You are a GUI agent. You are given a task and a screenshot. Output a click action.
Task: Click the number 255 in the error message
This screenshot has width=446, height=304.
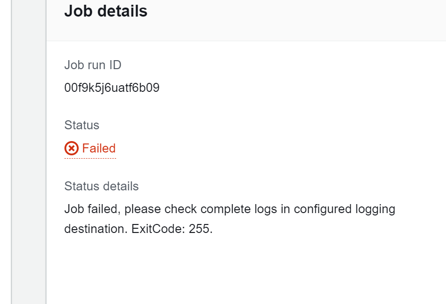pyautogui.click(x=199, y=229)
